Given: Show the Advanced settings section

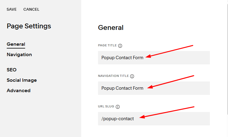Looking at the screenshot, I should coord(19,91).
